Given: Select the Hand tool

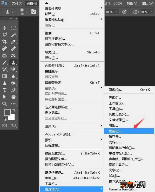Looking at the screenshot, I should pyautogui.click(x=13, y=97).
